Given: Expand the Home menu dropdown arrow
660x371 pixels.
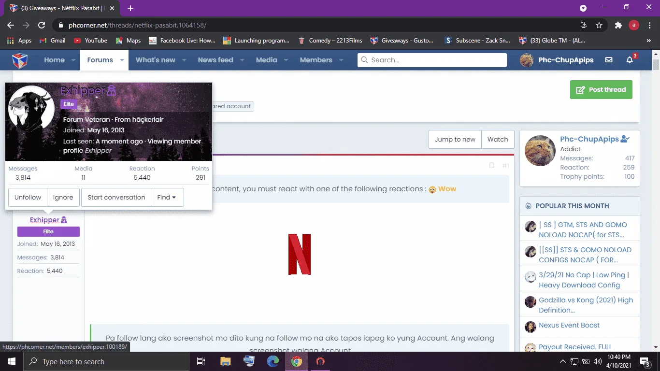Looking at the screenshot, I should point(73,60).
